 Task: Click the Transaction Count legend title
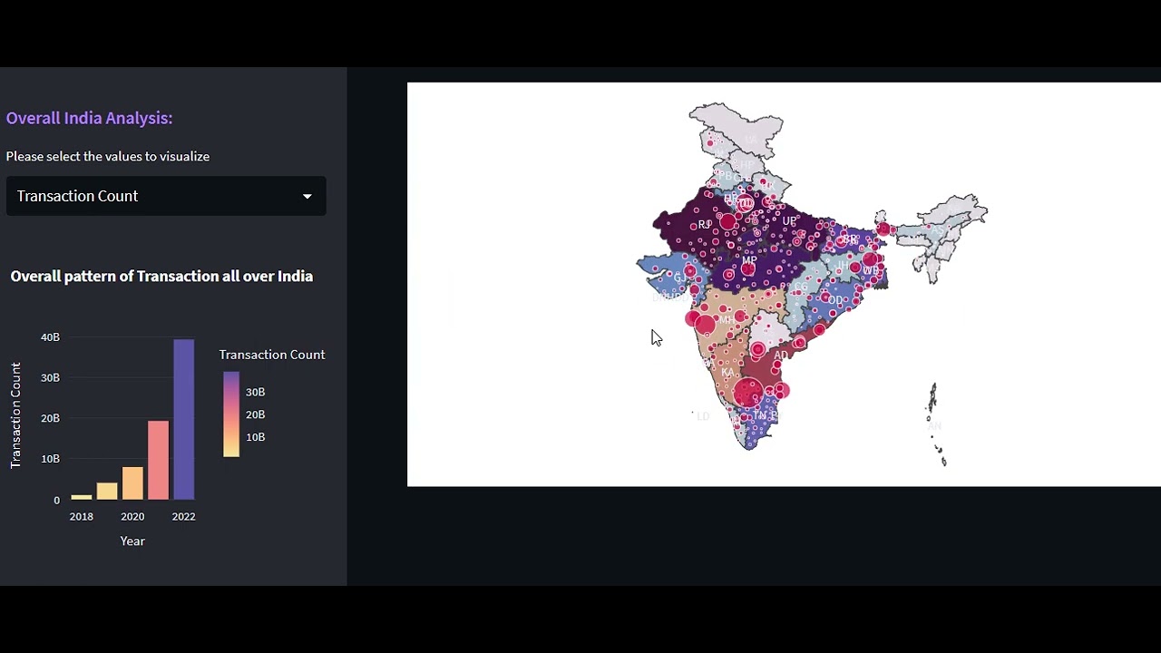coord(272,355)
